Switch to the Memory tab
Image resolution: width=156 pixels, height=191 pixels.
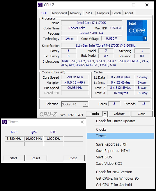(76, 13)
